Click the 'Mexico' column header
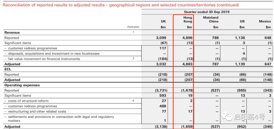The height and width of the screenshot is (129, 274). [265, 21]
